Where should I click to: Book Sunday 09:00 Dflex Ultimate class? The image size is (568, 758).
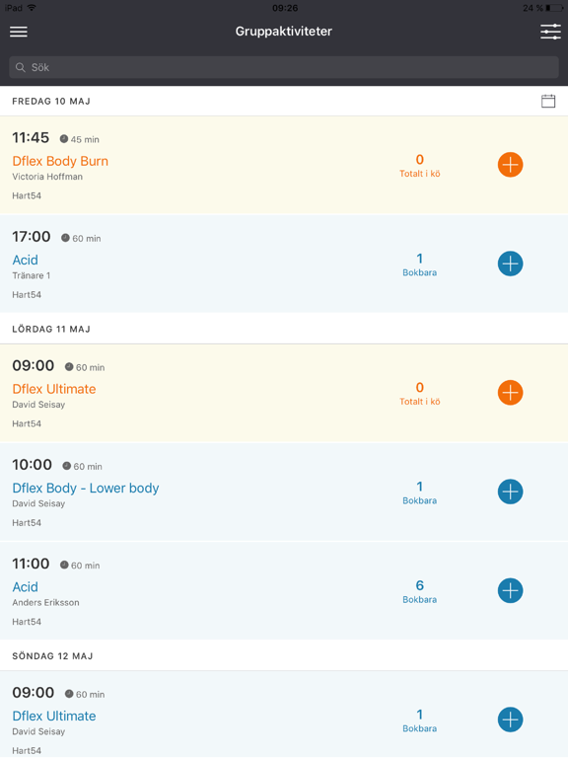coord(510,720)
